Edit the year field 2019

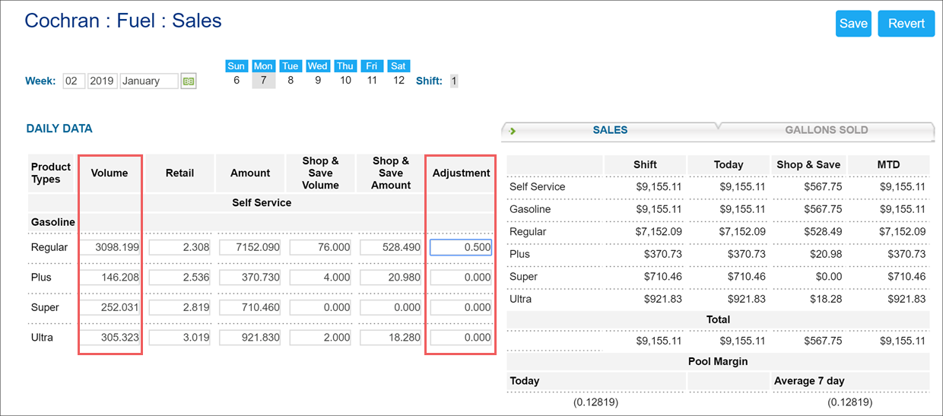[103, 81]
